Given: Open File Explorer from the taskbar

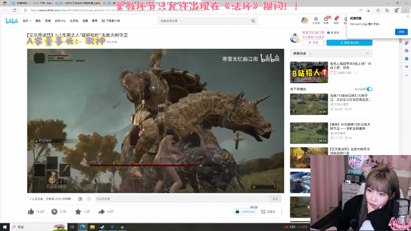Looking at the screenshot, I should pyautogui.click(x=92, y=227).
